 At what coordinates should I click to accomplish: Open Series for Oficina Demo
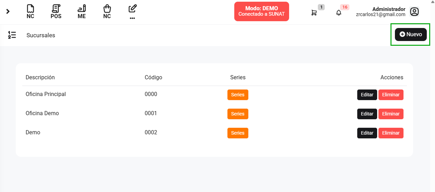pos(238,114)
